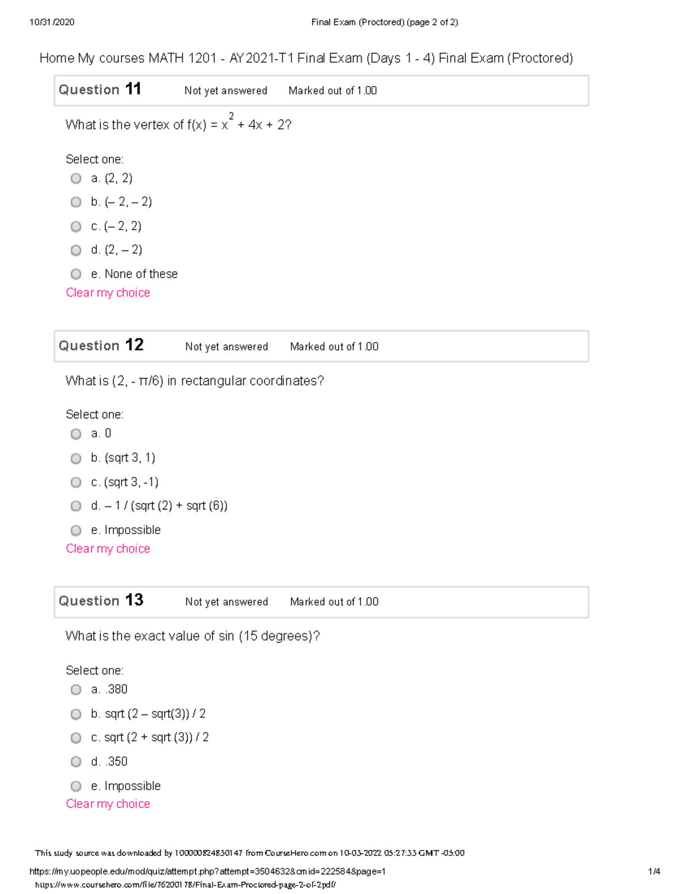Choose "sqrt (2 – sqrt(3)) / 2" answer
Image resolution: width=691 pixels, height=894 pixels.
pyautogui.click(x=75, y=714)
